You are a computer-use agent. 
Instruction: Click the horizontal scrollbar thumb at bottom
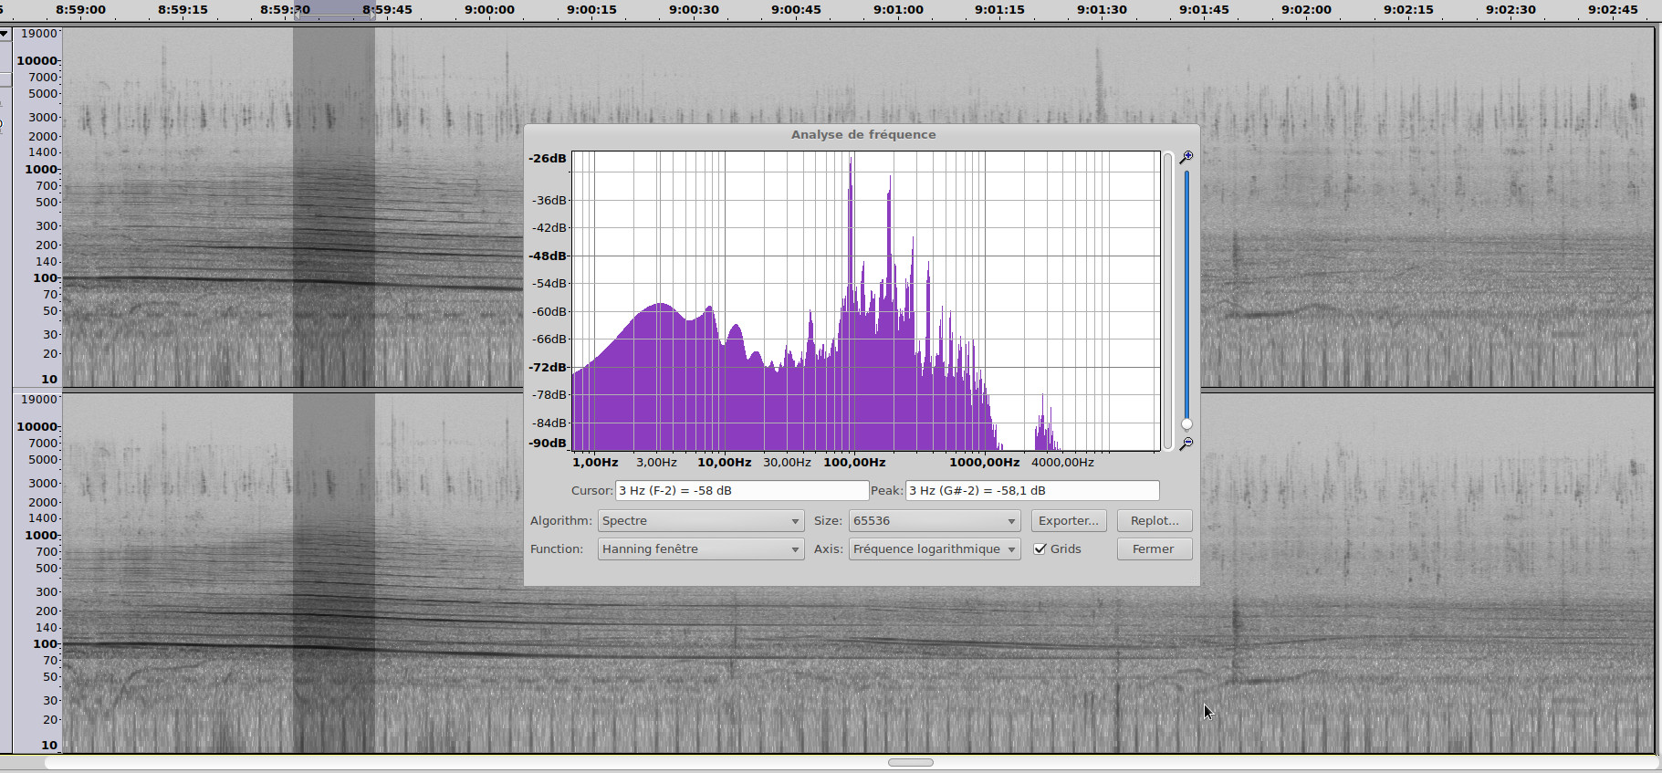(x=910, y=762)
